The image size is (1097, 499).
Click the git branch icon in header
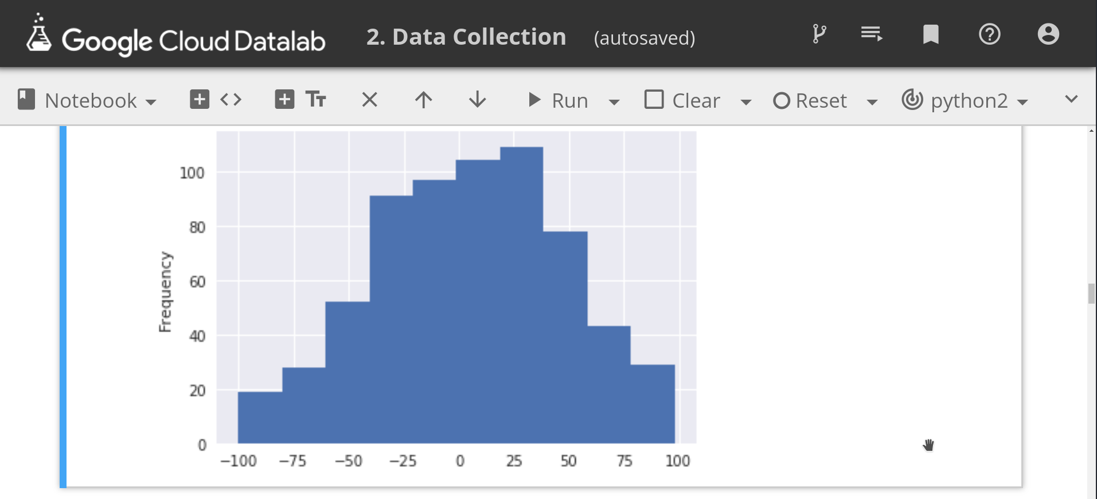pos(819,34)
